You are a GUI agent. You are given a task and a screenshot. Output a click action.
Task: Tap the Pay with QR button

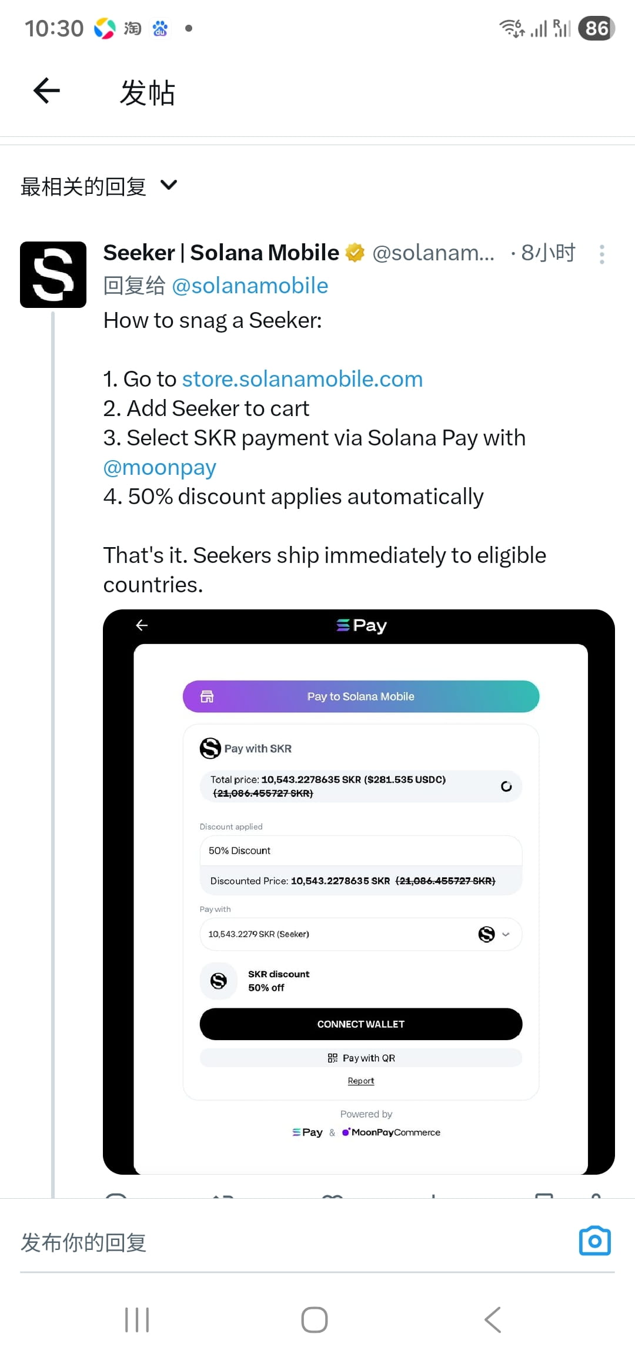[x=361, y=1058]
